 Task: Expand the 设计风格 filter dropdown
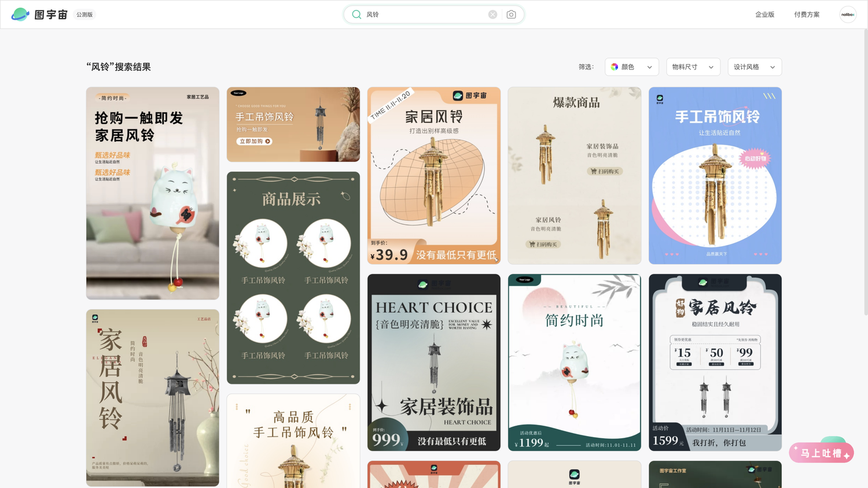[x=755, y=67]
